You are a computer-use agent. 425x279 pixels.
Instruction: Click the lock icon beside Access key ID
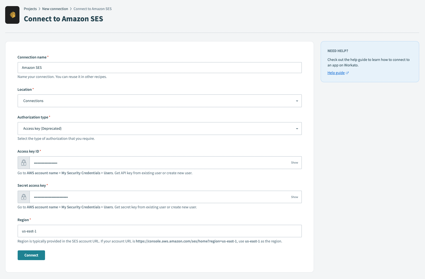(x=23, y=162)
